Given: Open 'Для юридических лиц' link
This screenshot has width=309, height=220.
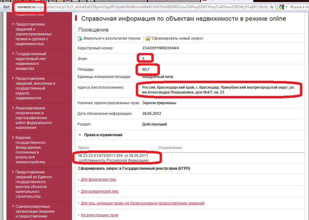Looking at the screenshot, I should point(100,191).
